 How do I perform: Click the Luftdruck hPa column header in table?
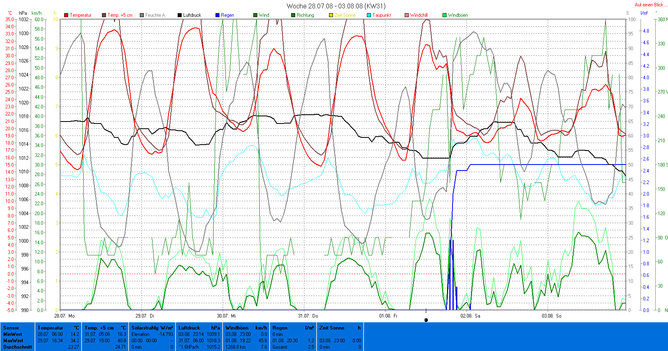coord(199,328)
